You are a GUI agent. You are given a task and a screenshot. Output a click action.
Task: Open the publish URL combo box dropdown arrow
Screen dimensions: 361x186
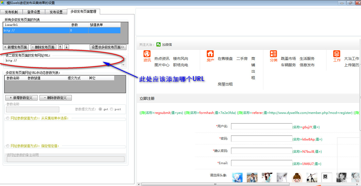coord(123,65)
